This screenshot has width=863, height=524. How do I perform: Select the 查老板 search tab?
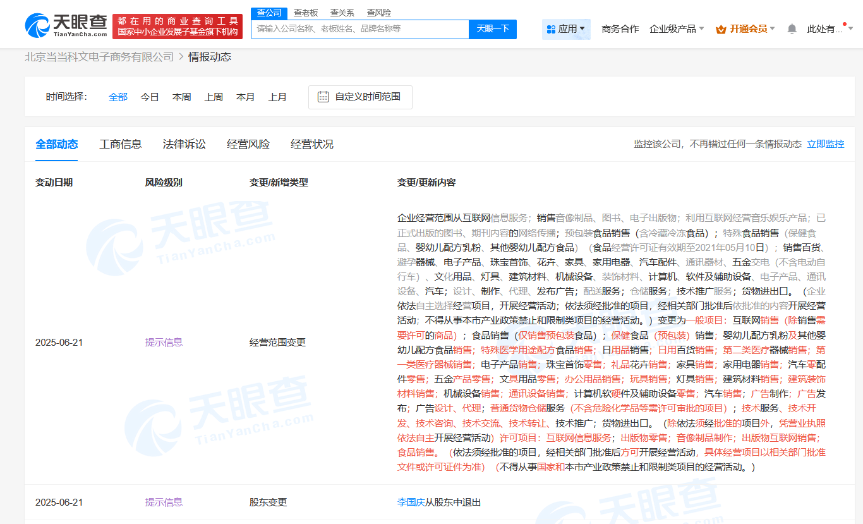coord(306,13)
